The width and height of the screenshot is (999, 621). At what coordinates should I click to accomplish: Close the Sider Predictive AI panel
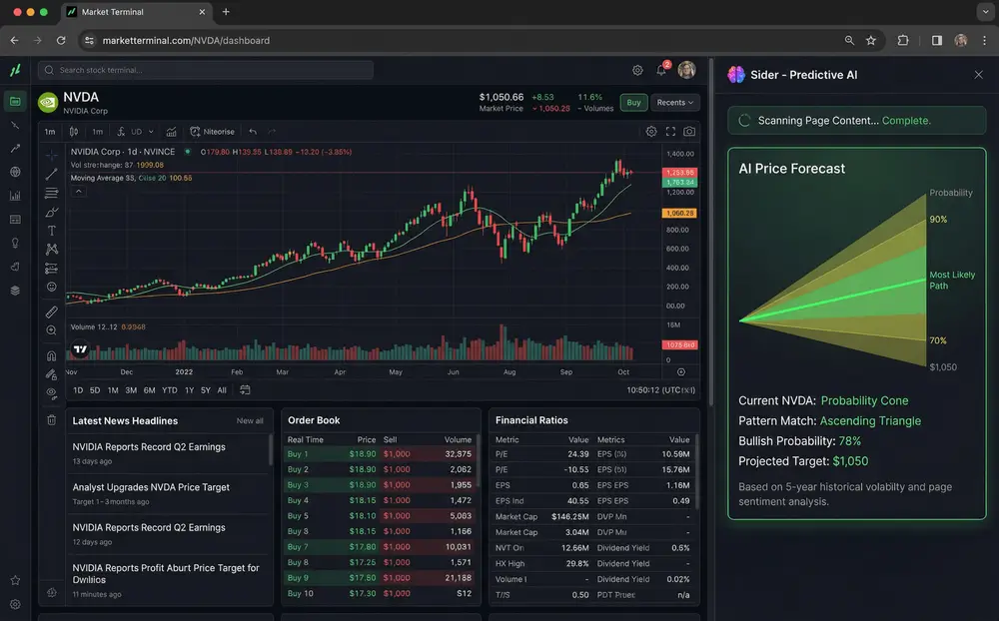click(979, 75)
